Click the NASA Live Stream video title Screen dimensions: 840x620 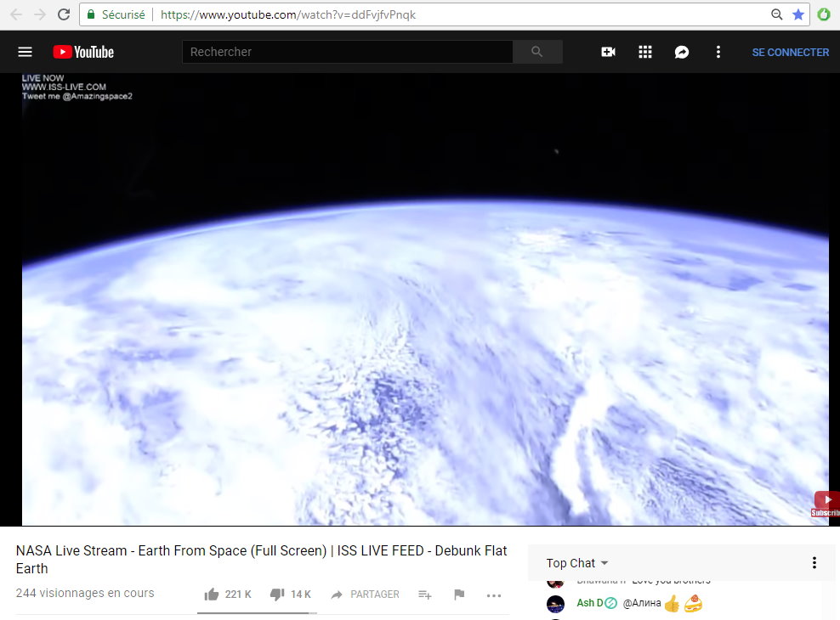(x=261, y=560)
